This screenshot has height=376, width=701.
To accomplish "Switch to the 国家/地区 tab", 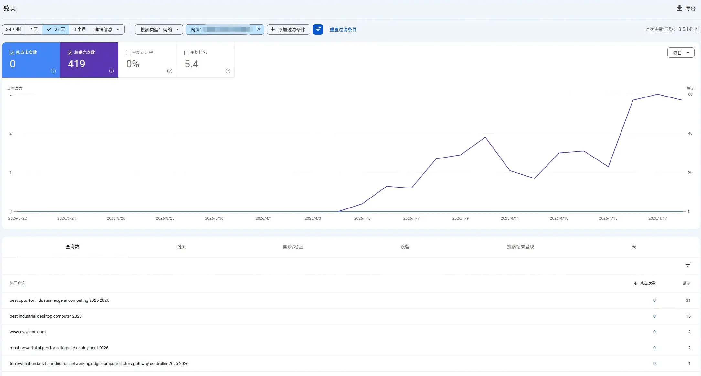I will pos(293,247).
